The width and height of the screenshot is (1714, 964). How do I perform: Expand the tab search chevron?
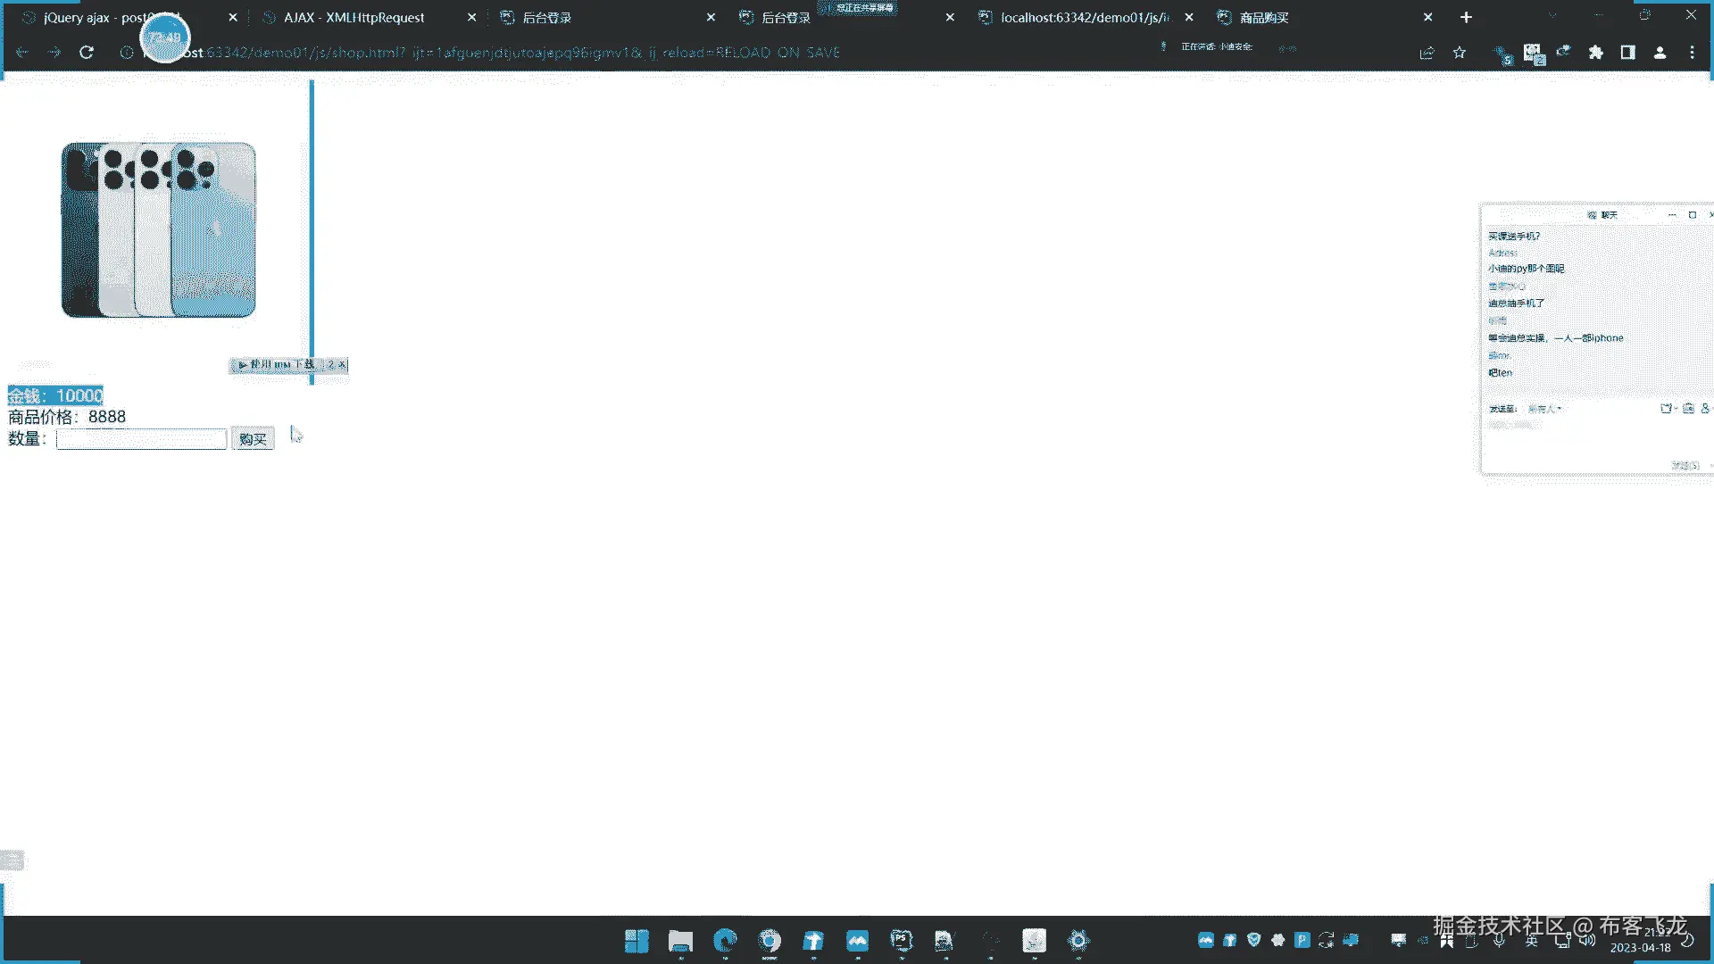(x=1552, y=16)
